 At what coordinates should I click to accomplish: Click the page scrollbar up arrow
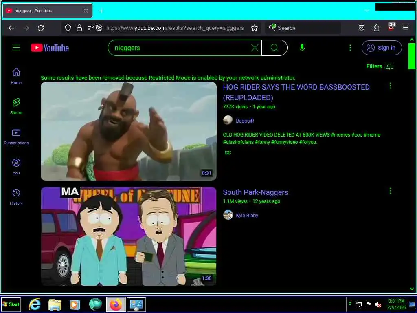click(412, 40)
